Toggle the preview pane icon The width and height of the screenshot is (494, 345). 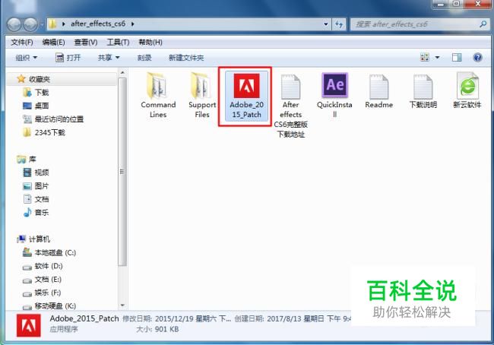click(x=457, y=57)
